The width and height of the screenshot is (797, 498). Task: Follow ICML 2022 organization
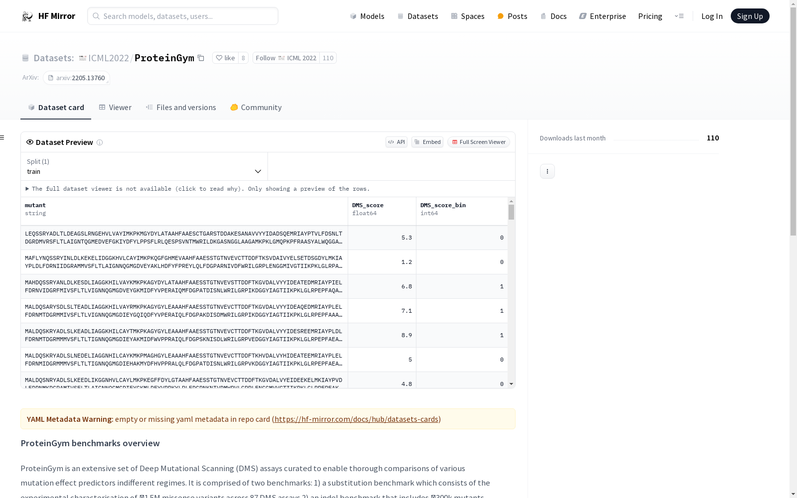pos(286,58)
